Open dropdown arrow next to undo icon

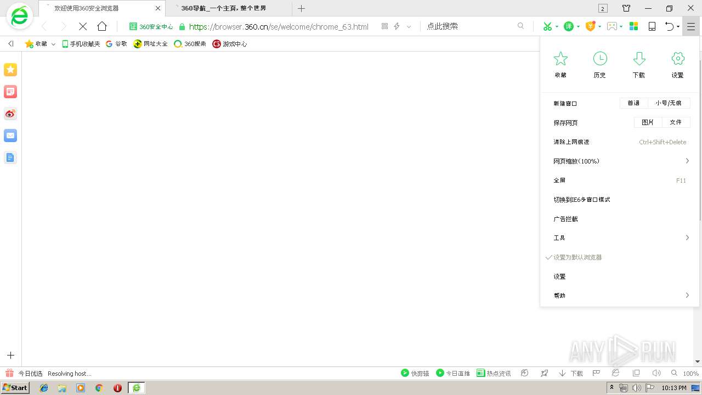[x=678, y=27]
